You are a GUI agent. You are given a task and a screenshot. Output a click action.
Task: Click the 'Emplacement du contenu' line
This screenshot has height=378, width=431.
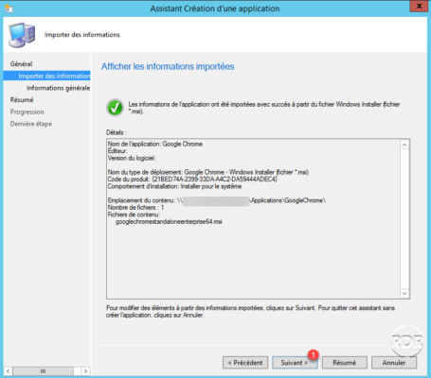point(217,200)
